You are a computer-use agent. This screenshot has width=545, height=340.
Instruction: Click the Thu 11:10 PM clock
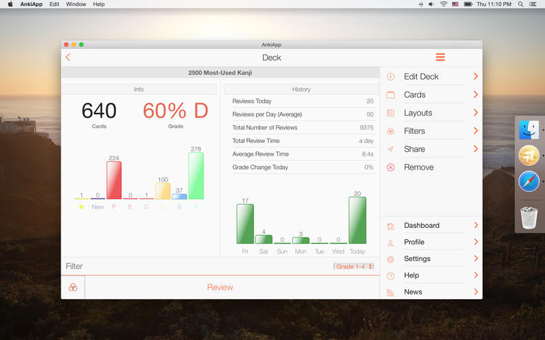494,4
